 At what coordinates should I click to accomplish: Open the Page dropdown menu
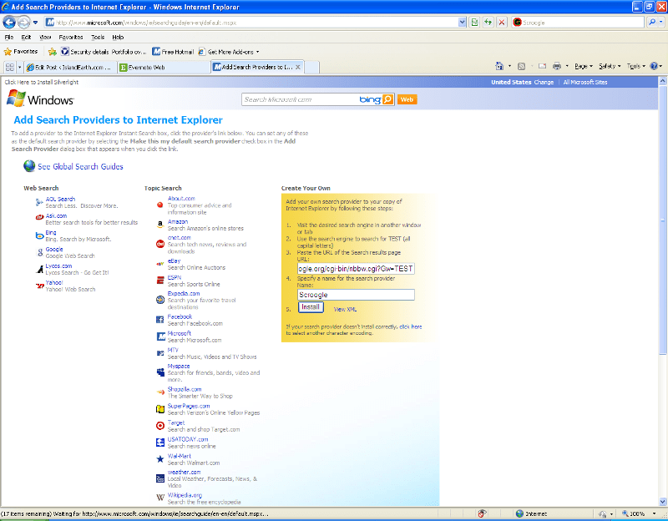580,65
